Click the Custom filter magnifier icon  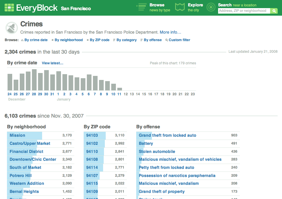pyautogui.click(x=166, y=40)
